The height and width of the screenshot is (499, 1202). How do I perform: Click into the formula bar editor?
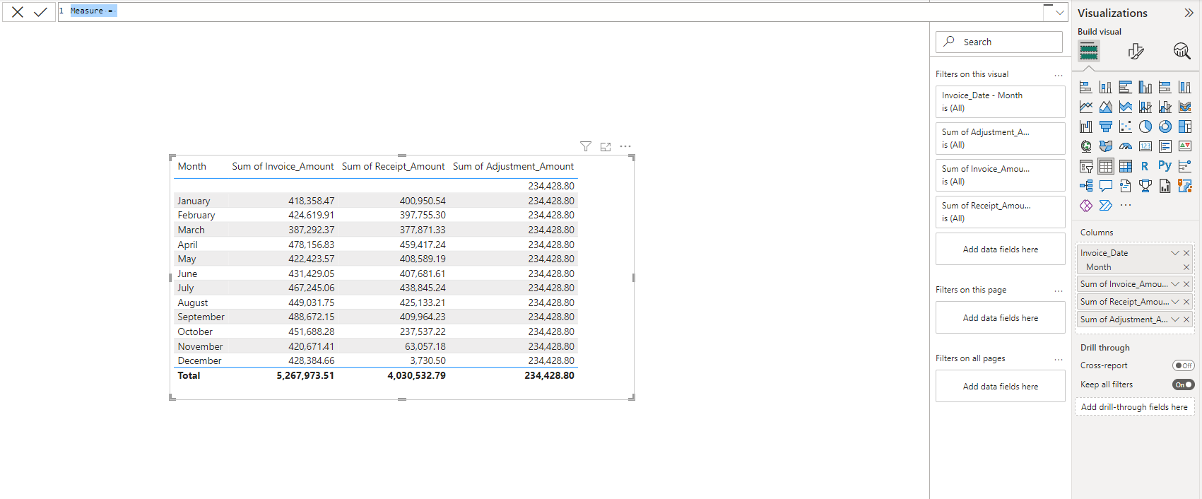click(x=551, y=11)
